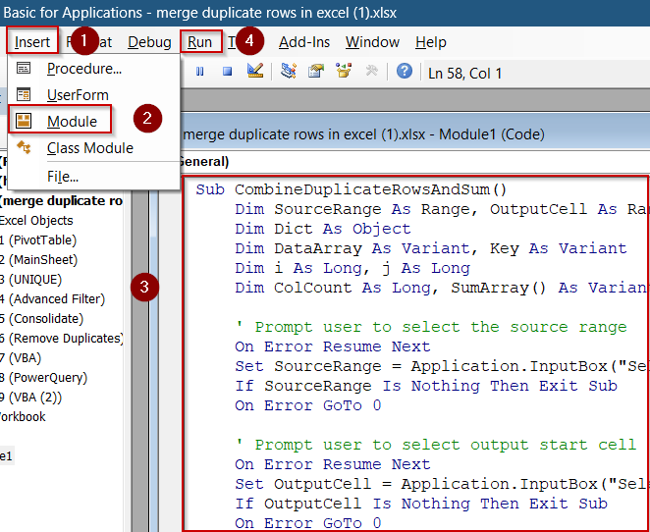This screenshot has width=650, height=532.
Task: Click the Dim i As Long line
Action: pyautogui.click(x=352, y=268)
